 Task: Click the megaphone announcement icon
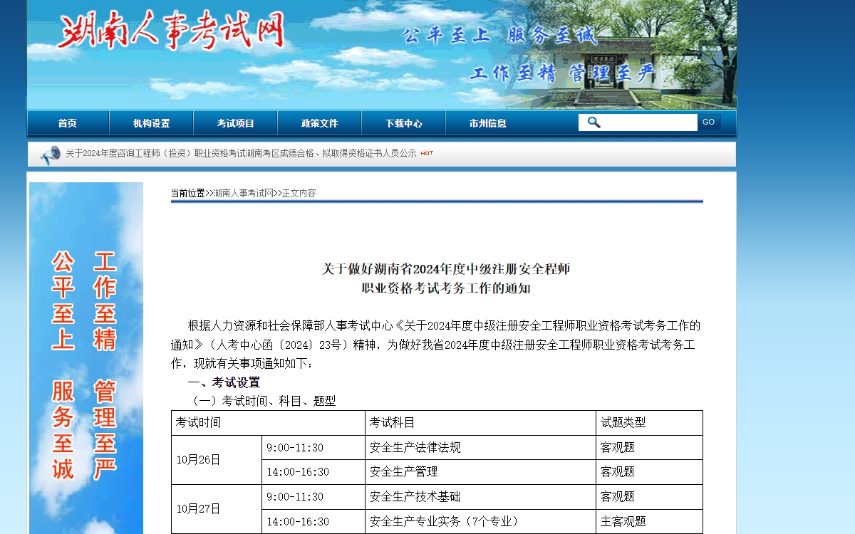pyautogui.click(x=50, y=154)
